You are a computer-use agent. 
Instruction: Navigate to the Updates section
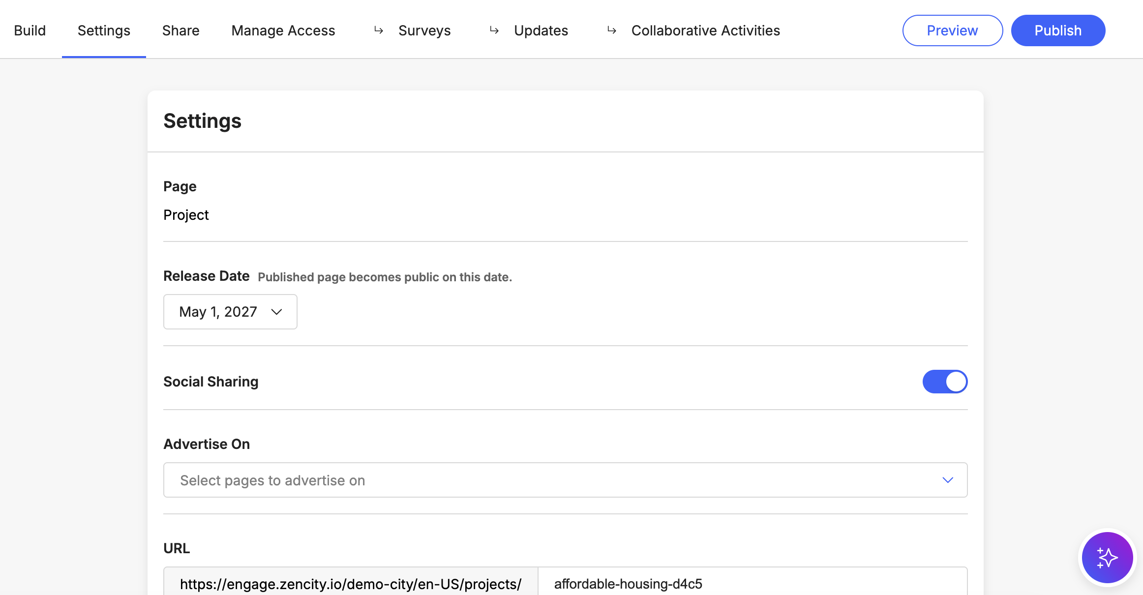coord(541,30)
